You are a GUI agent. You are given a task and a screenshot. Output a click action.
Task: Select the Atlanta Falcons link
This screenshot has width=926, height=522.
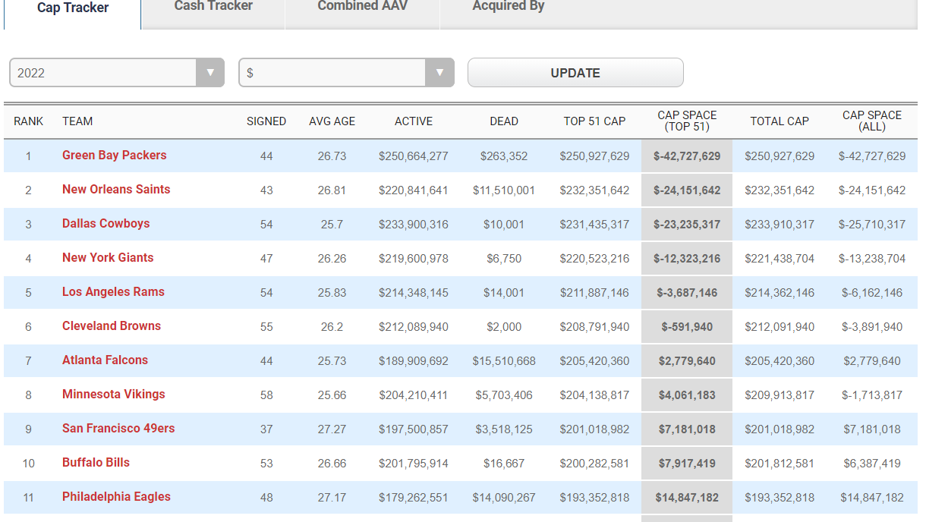point(105,360)
